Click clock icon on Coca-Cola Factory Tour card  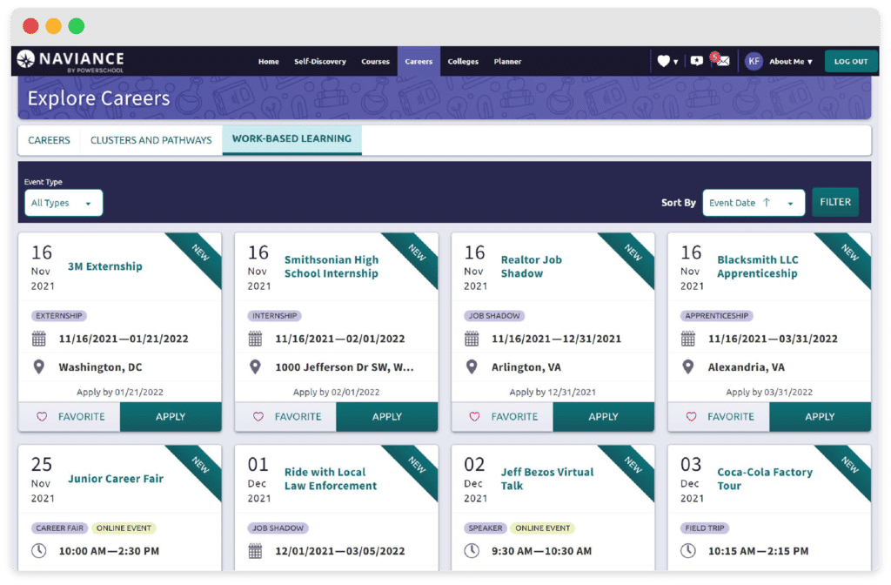point(688,551)
